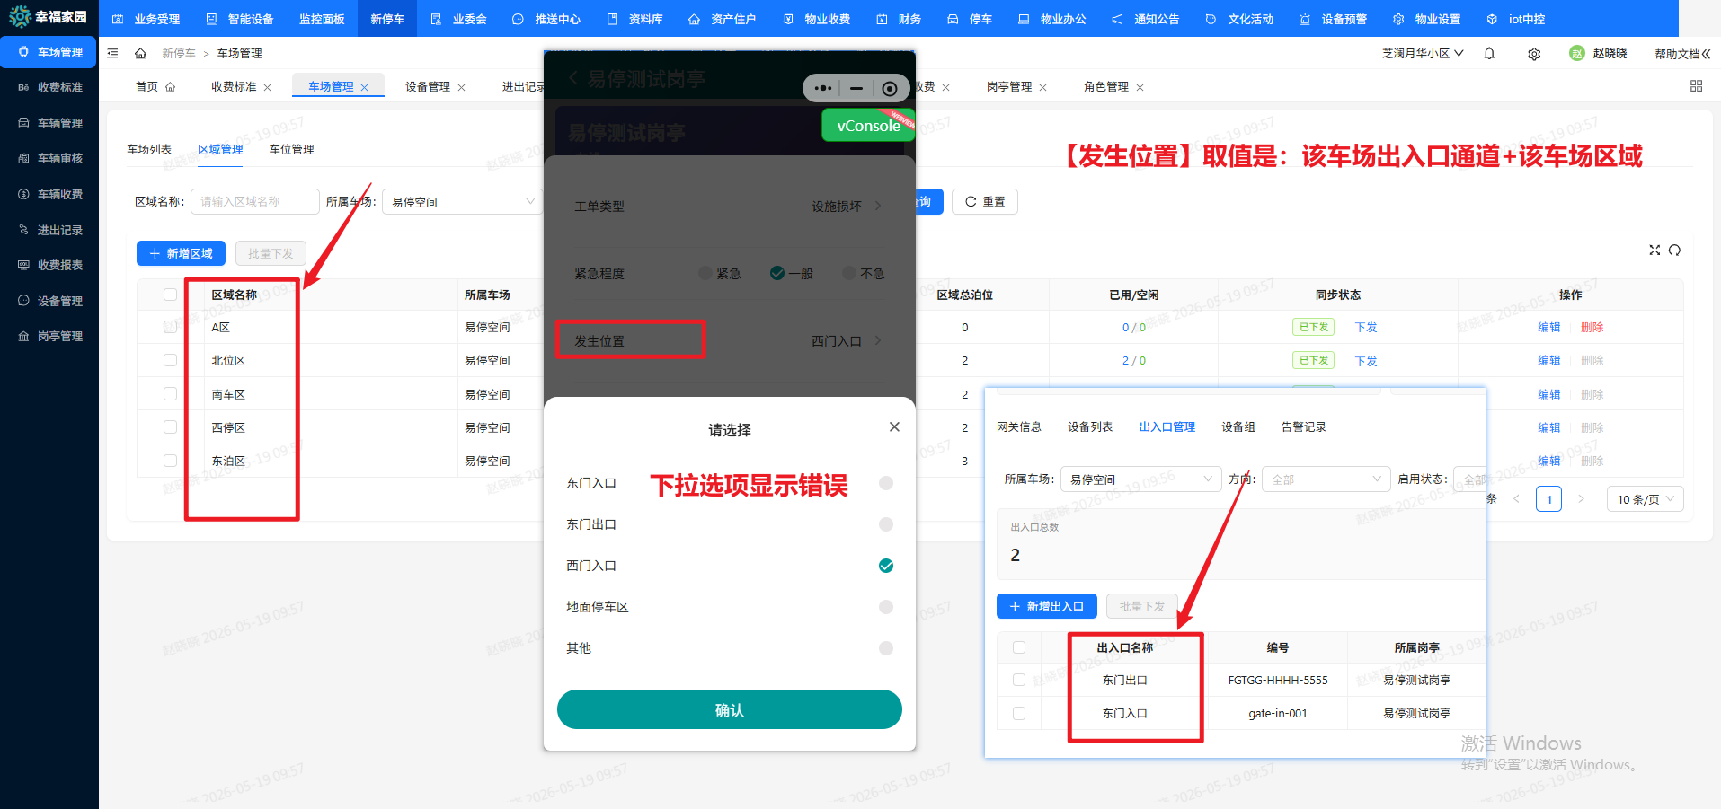
Task: Click the 重置 button
Action: click(x=985, y=202)
